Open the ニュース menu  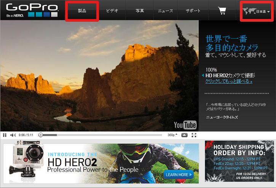point(166,11)
